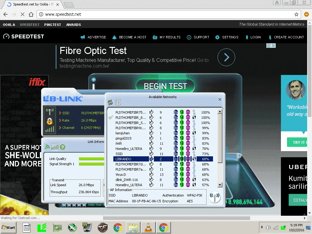Open the green help question mark icon
The width and height of the screenshot is (312, 234).
[62, 147]
